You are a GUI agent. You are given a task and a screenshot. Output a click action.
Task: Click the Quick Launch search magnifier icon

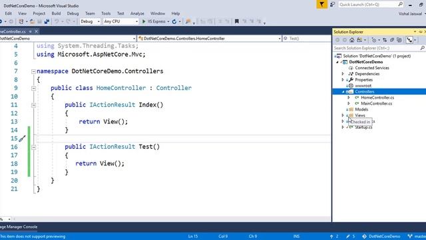pos(401,5)
